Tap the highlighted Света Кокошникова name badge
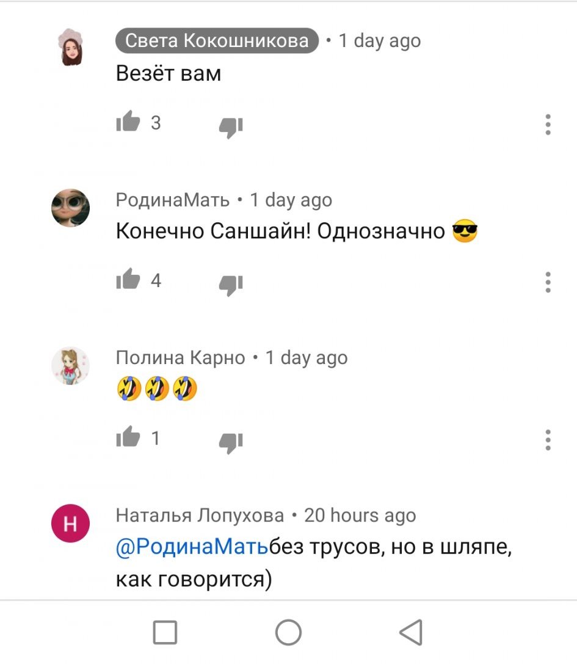 [217, 41]
